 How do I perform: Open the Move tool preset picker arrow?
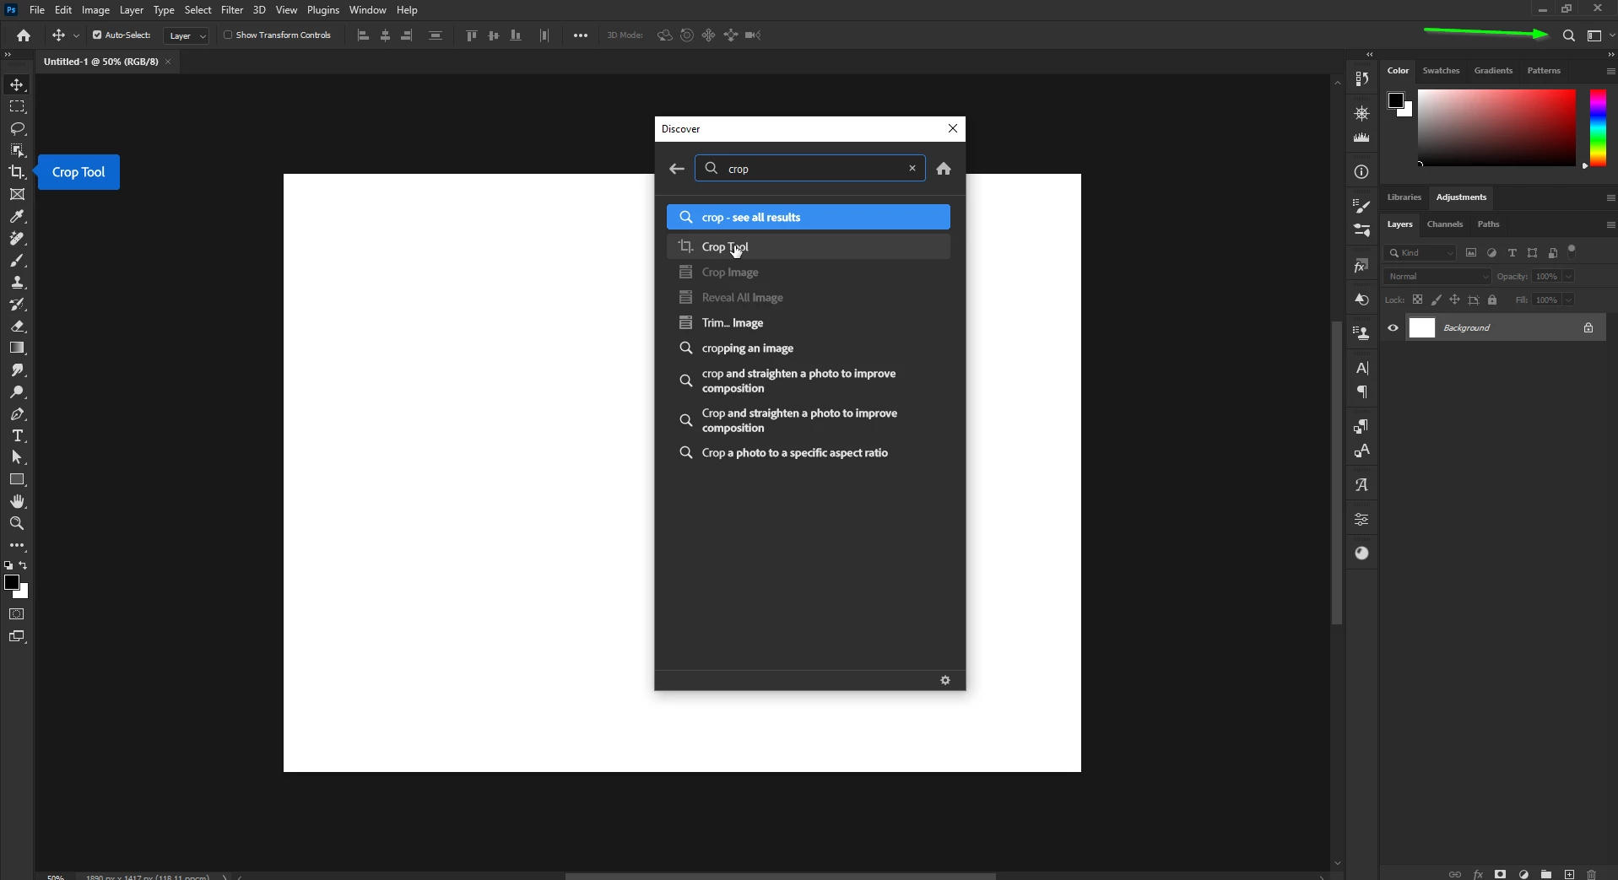(x=76, y=35)
